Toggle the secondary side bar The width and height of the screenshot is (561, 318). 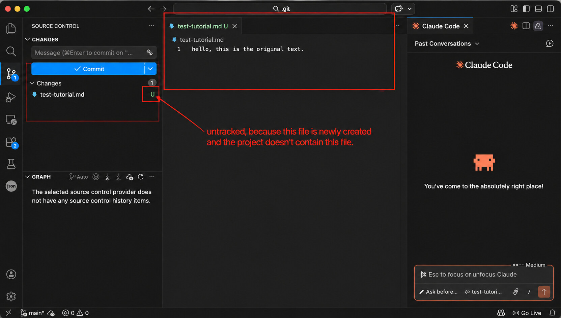[x=551, y=9]
